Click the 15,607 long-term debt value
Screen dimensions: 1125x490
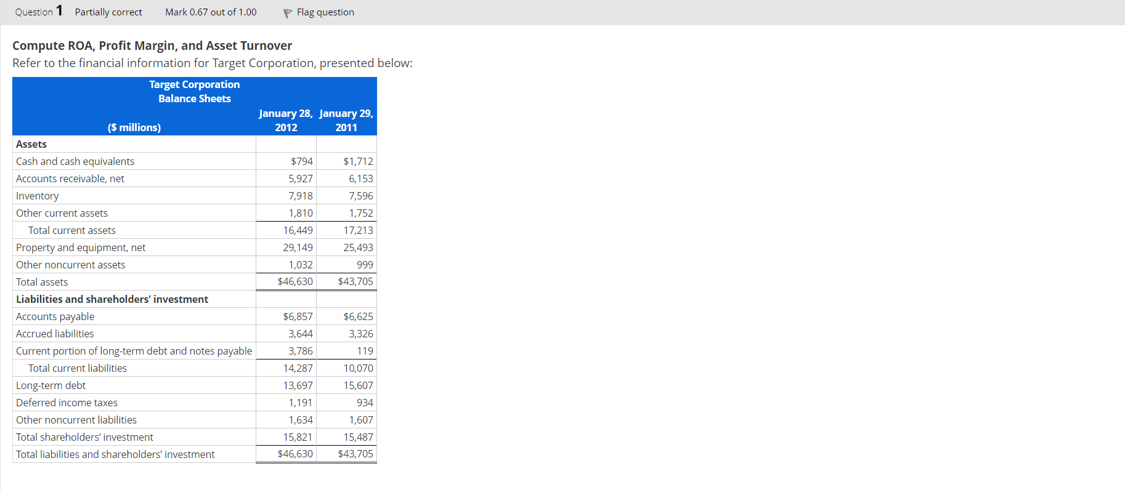pyautogui.click(x=359, y=385)
